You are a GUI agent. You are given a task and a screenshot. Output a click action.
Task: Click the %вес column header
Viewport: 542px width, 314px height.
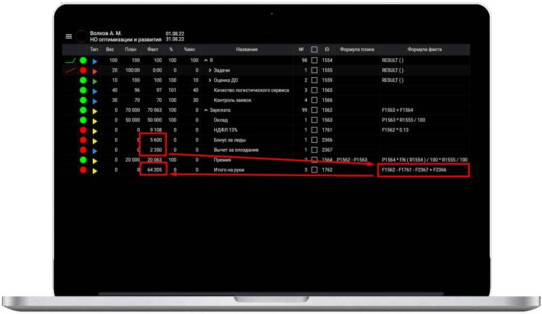(190, 49)
